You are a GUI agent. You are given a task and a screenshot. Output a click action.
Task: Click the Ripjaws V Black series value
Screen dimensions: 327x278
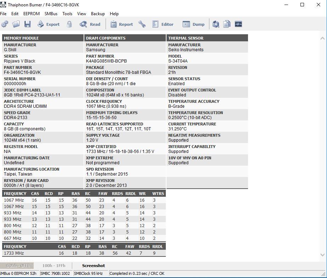click(x=19, y=61)
